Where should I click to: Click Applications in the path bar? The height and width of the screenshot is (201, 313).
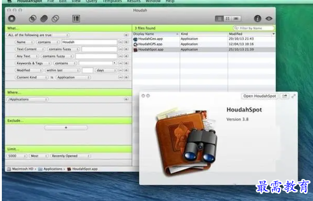(x=50, y=169)
